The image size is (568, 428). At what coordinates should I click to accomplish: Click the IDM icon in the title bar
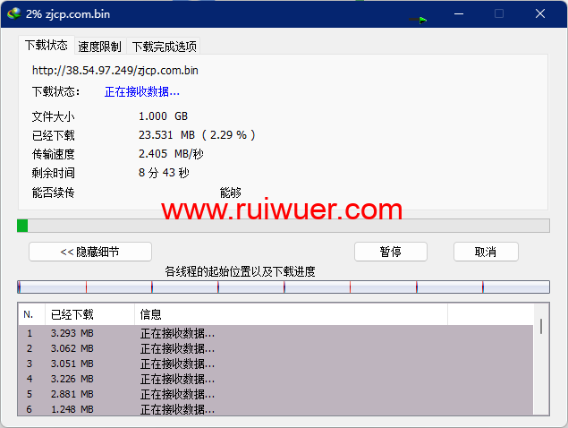[x=13, y=13]
